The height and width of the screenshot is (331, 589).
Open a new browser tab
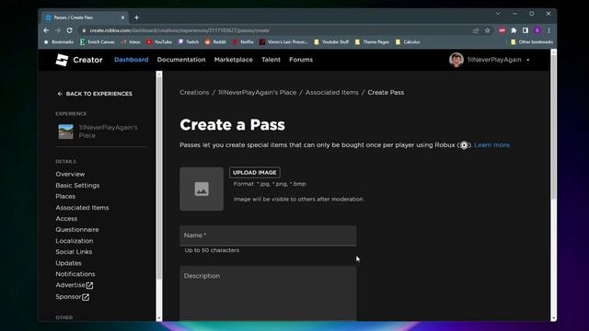point(137,17)
